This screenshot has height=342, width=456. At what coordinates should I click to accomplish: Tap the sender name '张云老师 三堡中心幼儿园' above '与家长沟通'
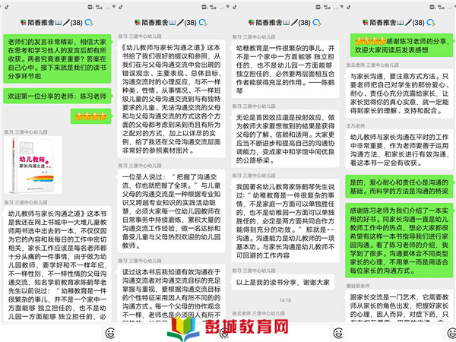click(x=372, y=65)
